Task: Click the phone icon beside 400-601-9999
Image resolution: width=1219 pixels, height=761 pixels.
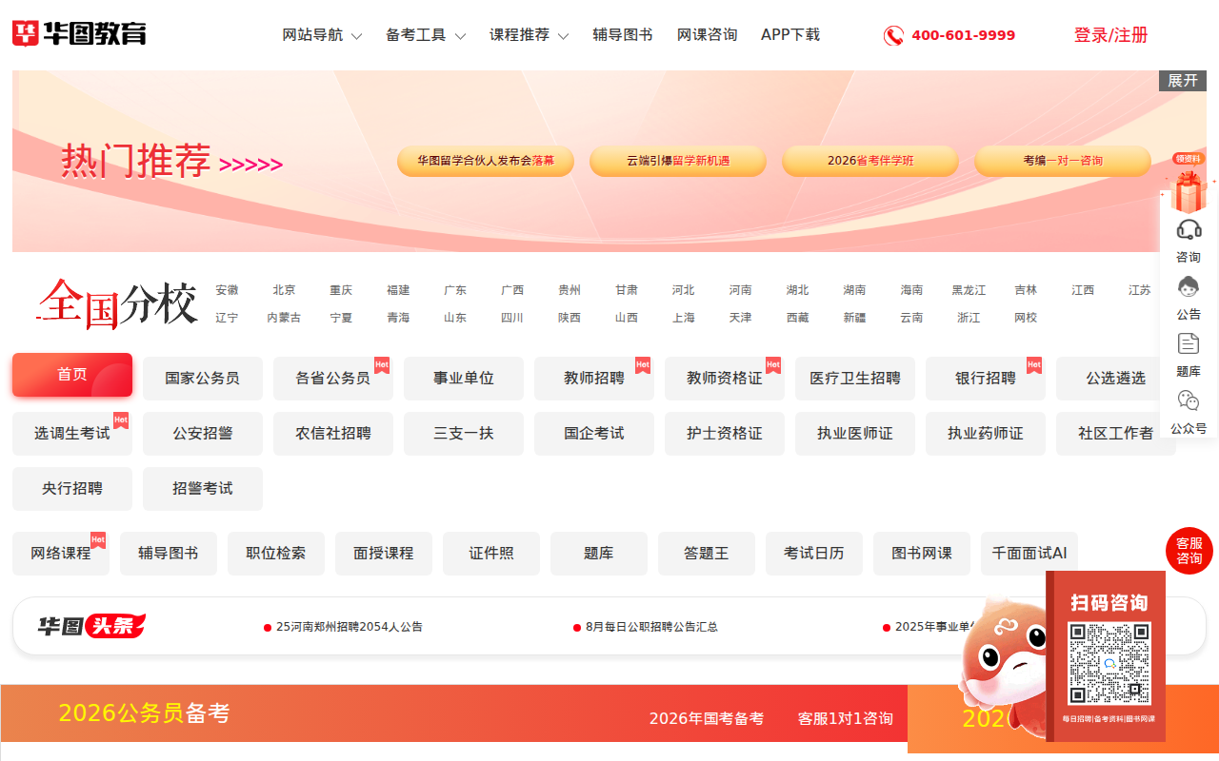Action: pos(893,36)
